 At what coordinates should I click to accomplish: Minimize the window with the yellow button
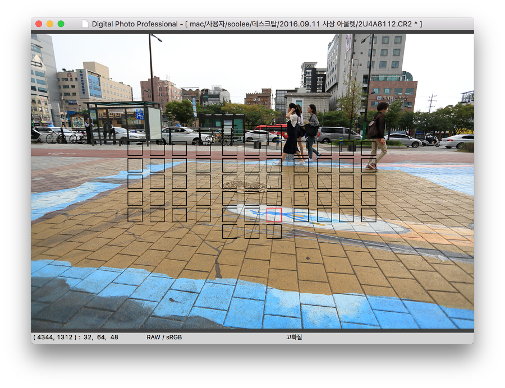pyautogui.click(x=50, y=24)
